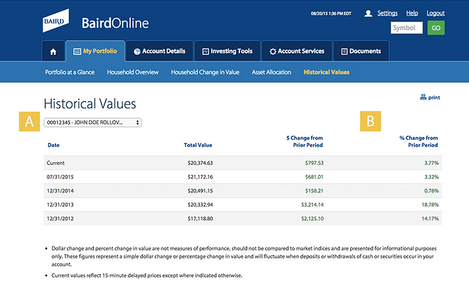
Task: Click total value $20,491.15
Action: tap(200, 190)
